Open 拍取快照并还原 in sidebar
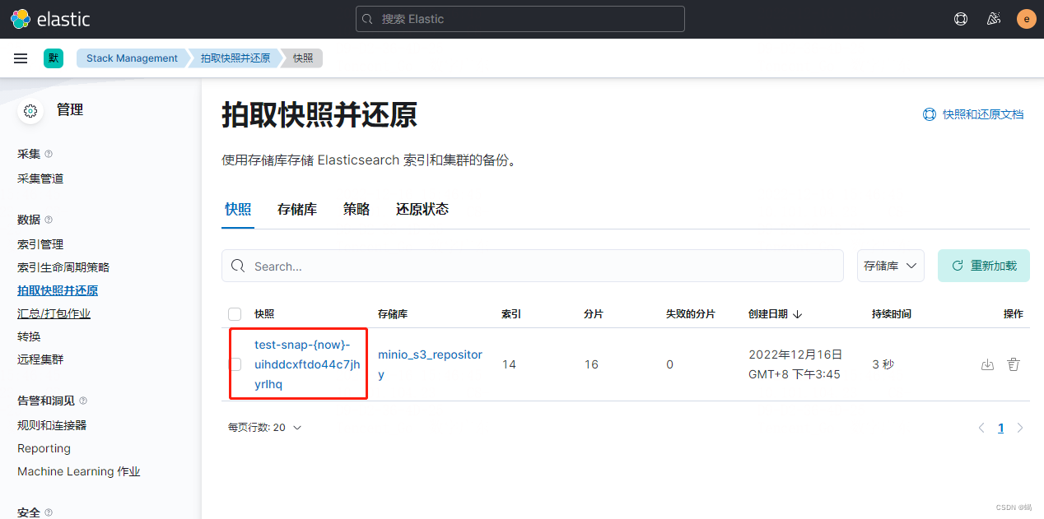The height and width of the screenshot is (519, 1044). 58,290
